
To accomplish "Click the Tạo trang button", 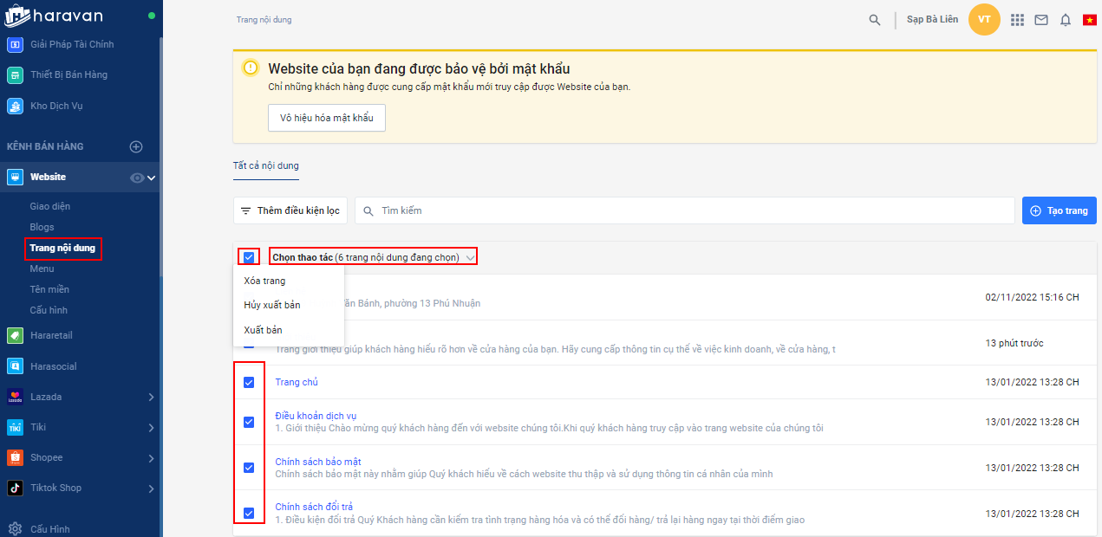I will [1059, 210].
